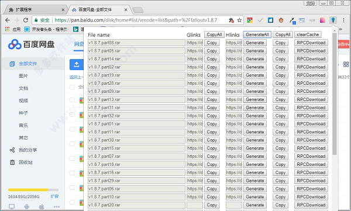Click RPCDownload for v1.8.7.part32.rar
Screen dimensions: 351x211
tap(311, 116)
